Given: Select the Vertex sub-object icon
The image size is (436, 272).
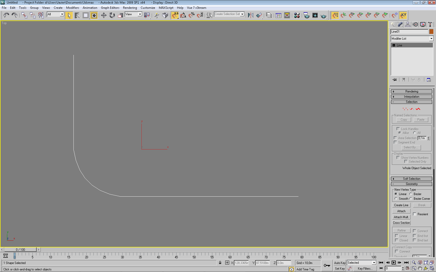Looking at the screenshot, I should [x=405, y=109].
